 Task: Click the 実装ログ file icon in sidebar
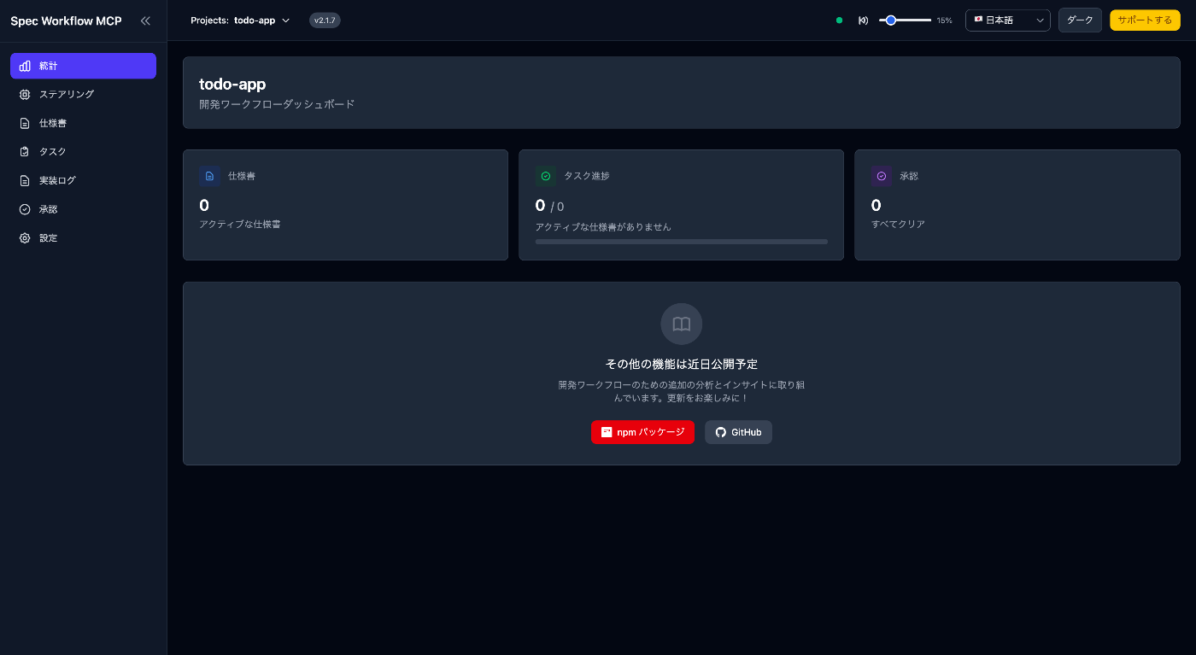pyautogui.click(x=25, y=181)
